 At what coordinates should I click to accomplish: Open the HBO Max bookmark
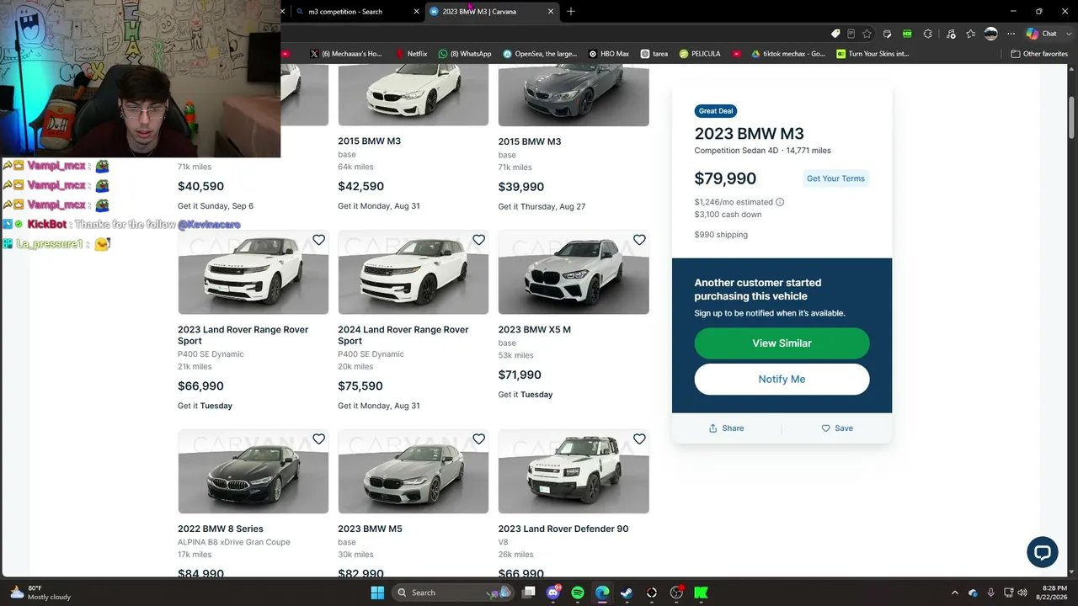tap(609, 54)
